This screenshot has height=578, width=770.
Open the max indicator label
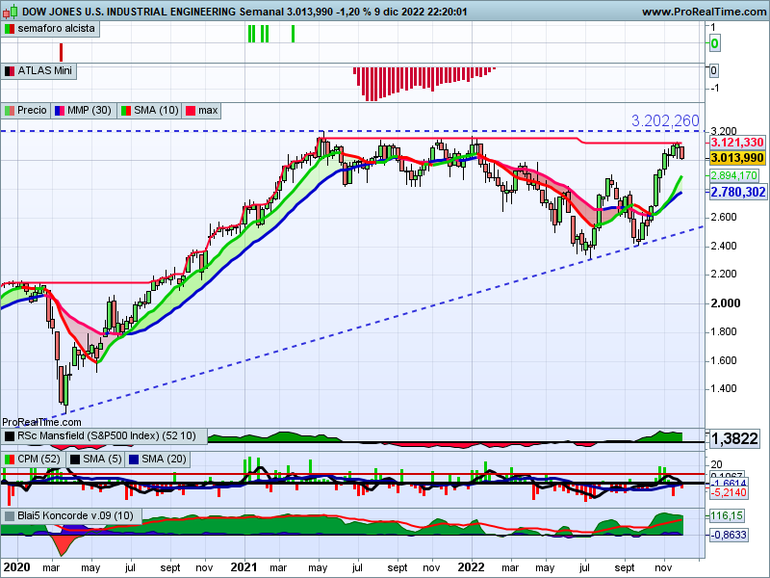(x=208, y=110)
